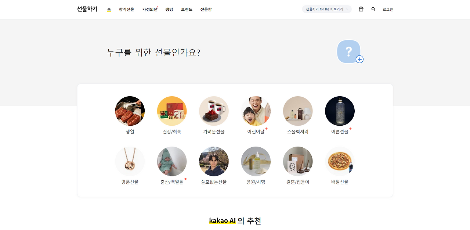Add a friend with the plus icon
The width and height of the screenshot is (470, 230).
click(359, 59)
